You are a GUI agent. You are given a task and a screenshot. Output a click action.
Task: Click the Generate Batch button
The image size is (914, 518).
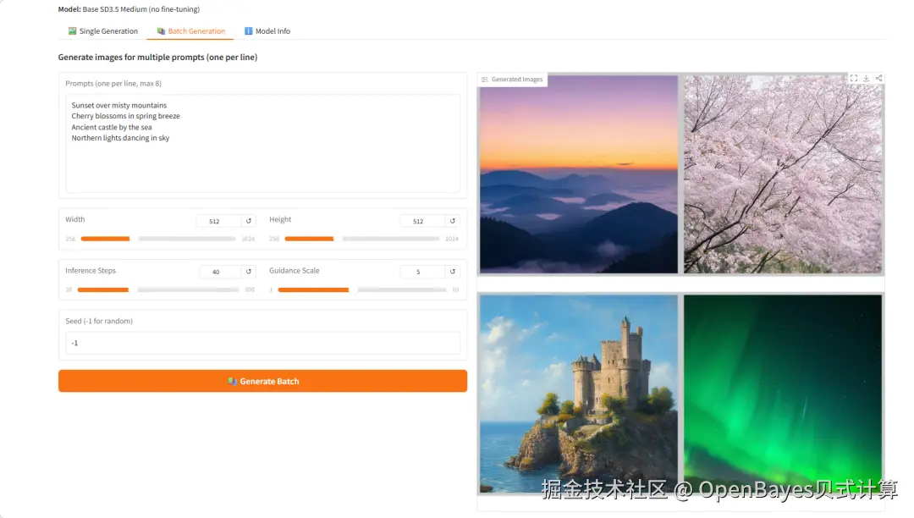(x=262, y=381)
